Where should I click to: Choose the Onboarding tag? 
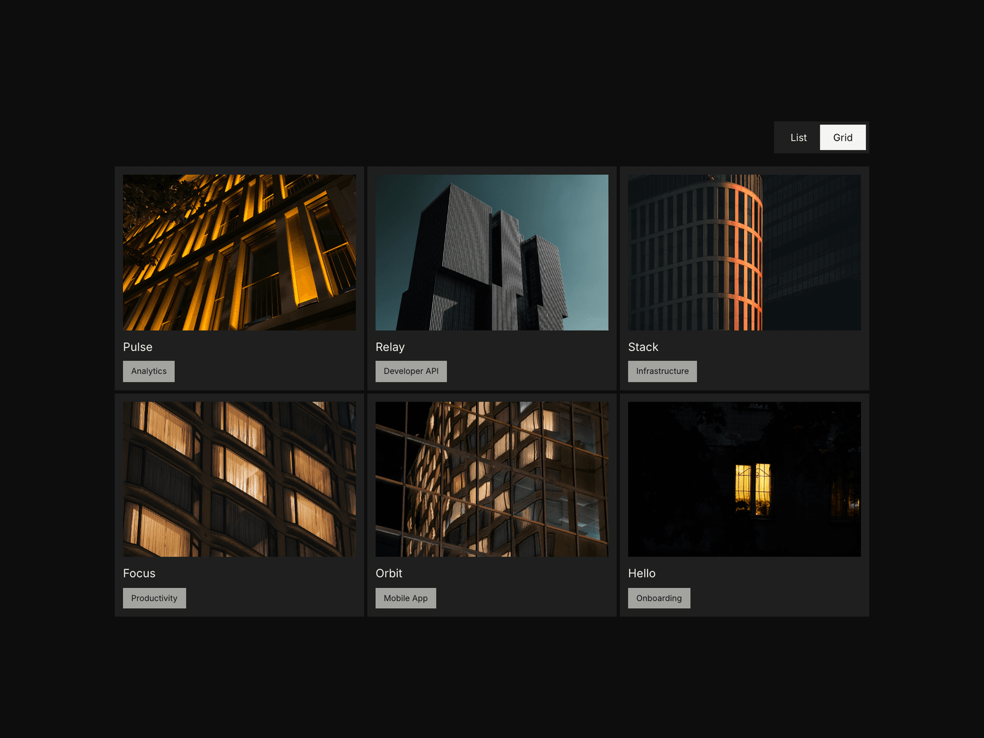[x=659, y=598]
